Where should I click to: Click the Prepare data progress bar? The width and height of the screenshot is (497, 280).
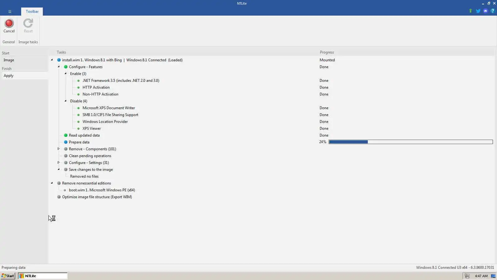[x=411, y=142]
